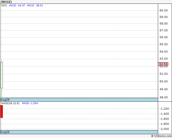
Task: Click the red MACD histogram bar
Action: click(2, 111)
